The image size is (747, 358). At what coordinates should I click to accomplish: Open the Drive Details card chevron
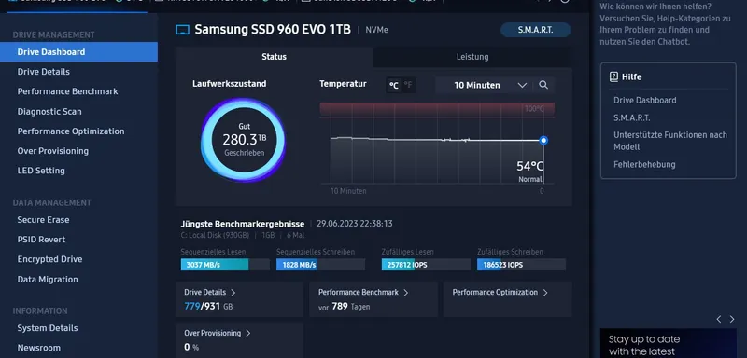coord(233,293)
